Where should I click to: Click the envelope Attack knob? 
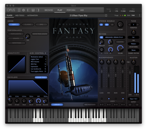click(17, 101)
